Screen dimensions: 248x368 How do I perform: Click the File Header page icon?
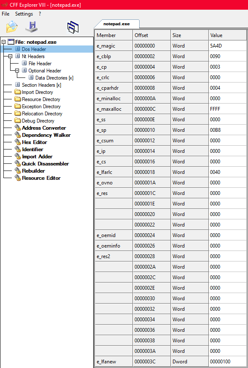(x=24, y=63)
